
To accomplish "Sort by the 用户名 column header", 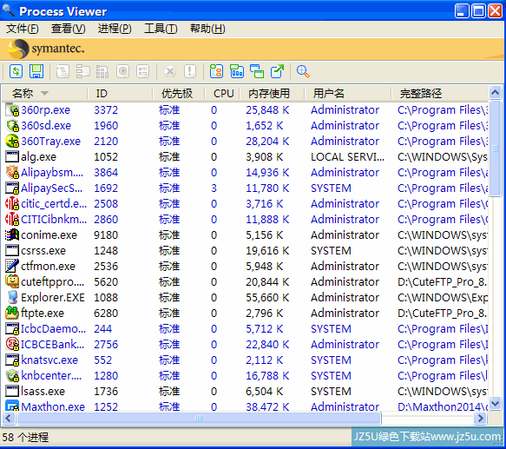I will pos(348,94).
